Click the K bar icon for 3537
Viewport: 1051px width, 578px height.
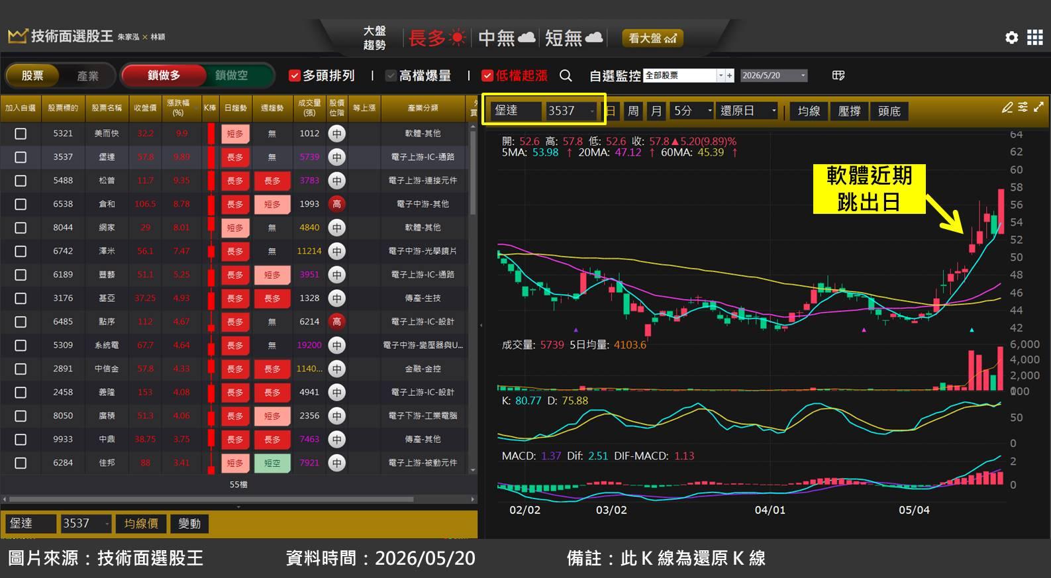[211, 157]
